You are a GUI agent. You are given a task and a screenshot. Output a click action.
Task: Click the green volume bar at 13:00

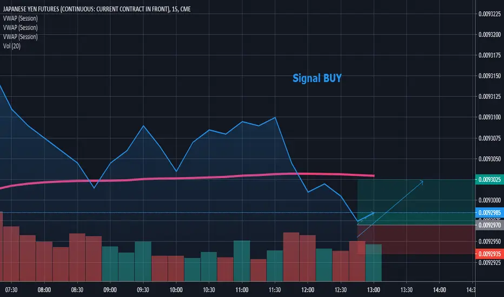click(374, 262)
